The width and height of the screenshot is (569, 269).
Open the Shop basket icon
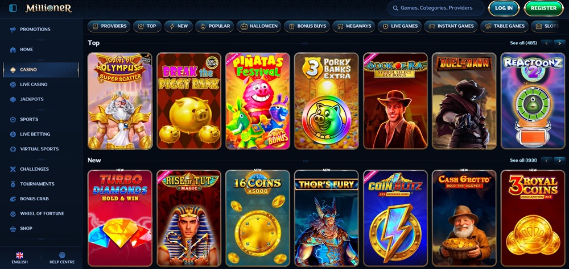point(13,229)
